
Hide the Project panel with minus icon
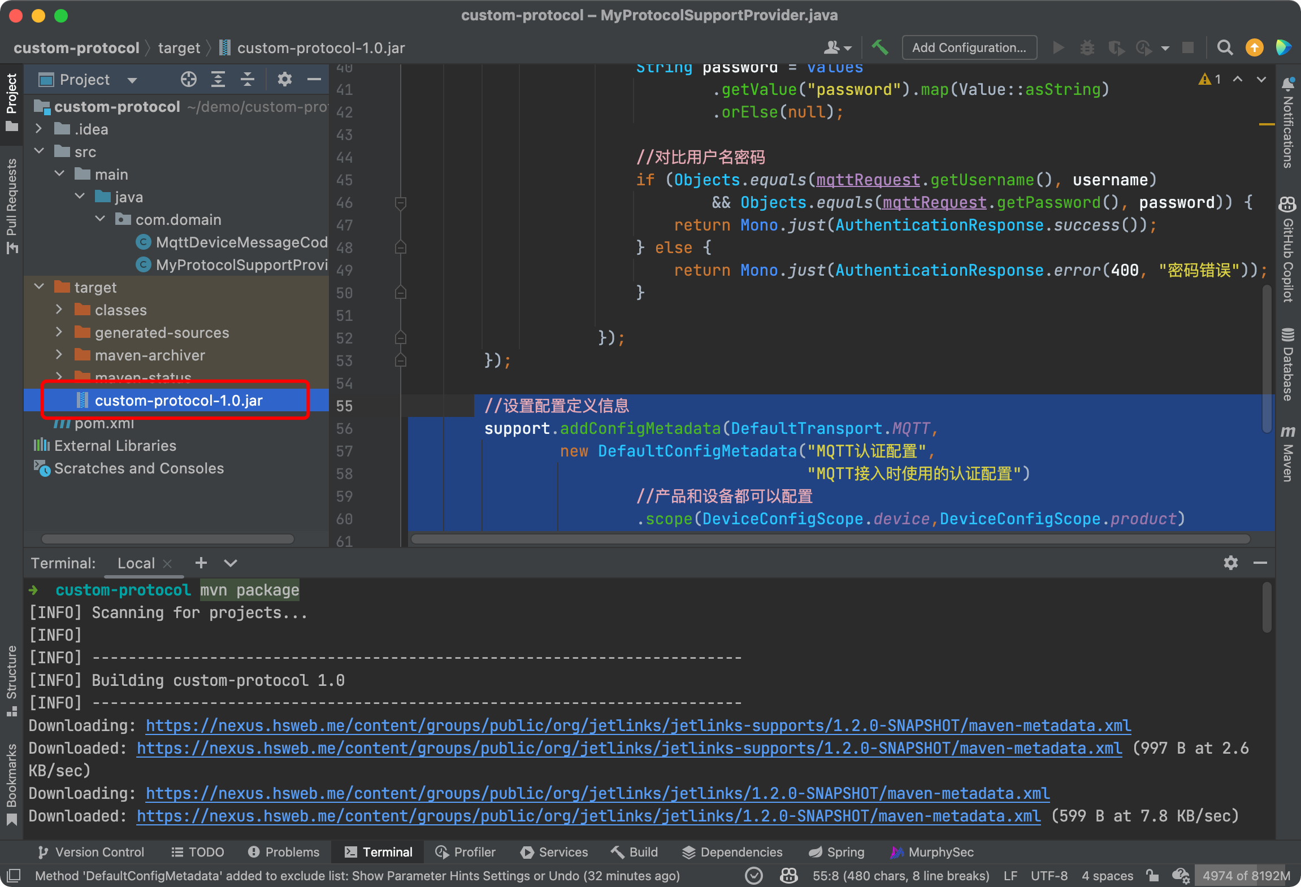(x=314, y=79)
